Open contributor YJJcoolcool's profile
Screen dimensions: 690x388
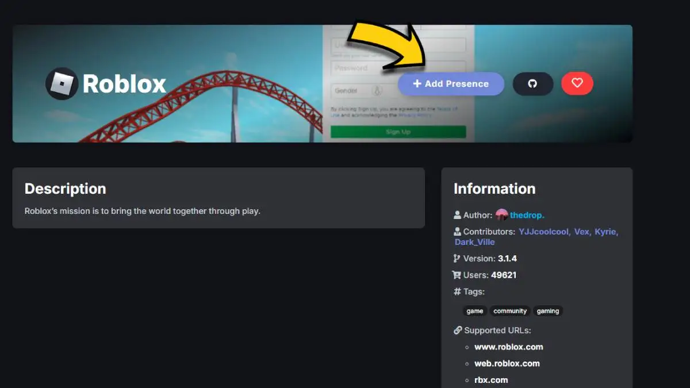pos(544,232)
